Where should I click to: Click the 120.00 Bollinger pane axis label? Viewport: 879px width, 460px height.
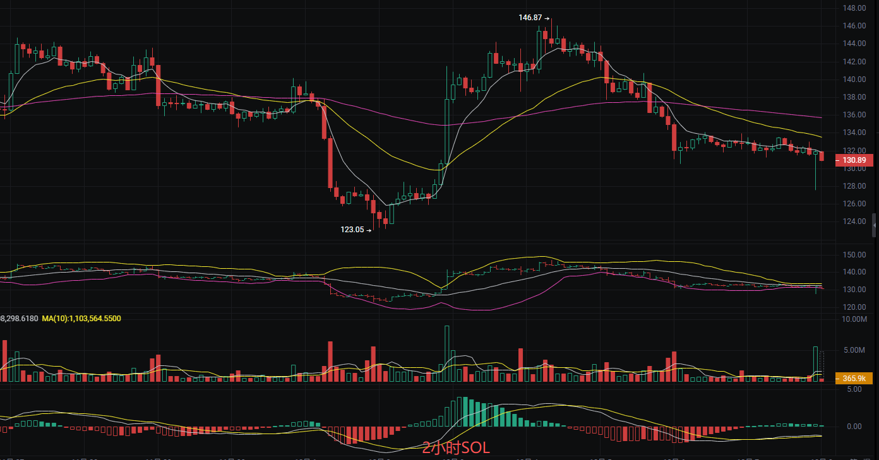click(x=855, y=307)
